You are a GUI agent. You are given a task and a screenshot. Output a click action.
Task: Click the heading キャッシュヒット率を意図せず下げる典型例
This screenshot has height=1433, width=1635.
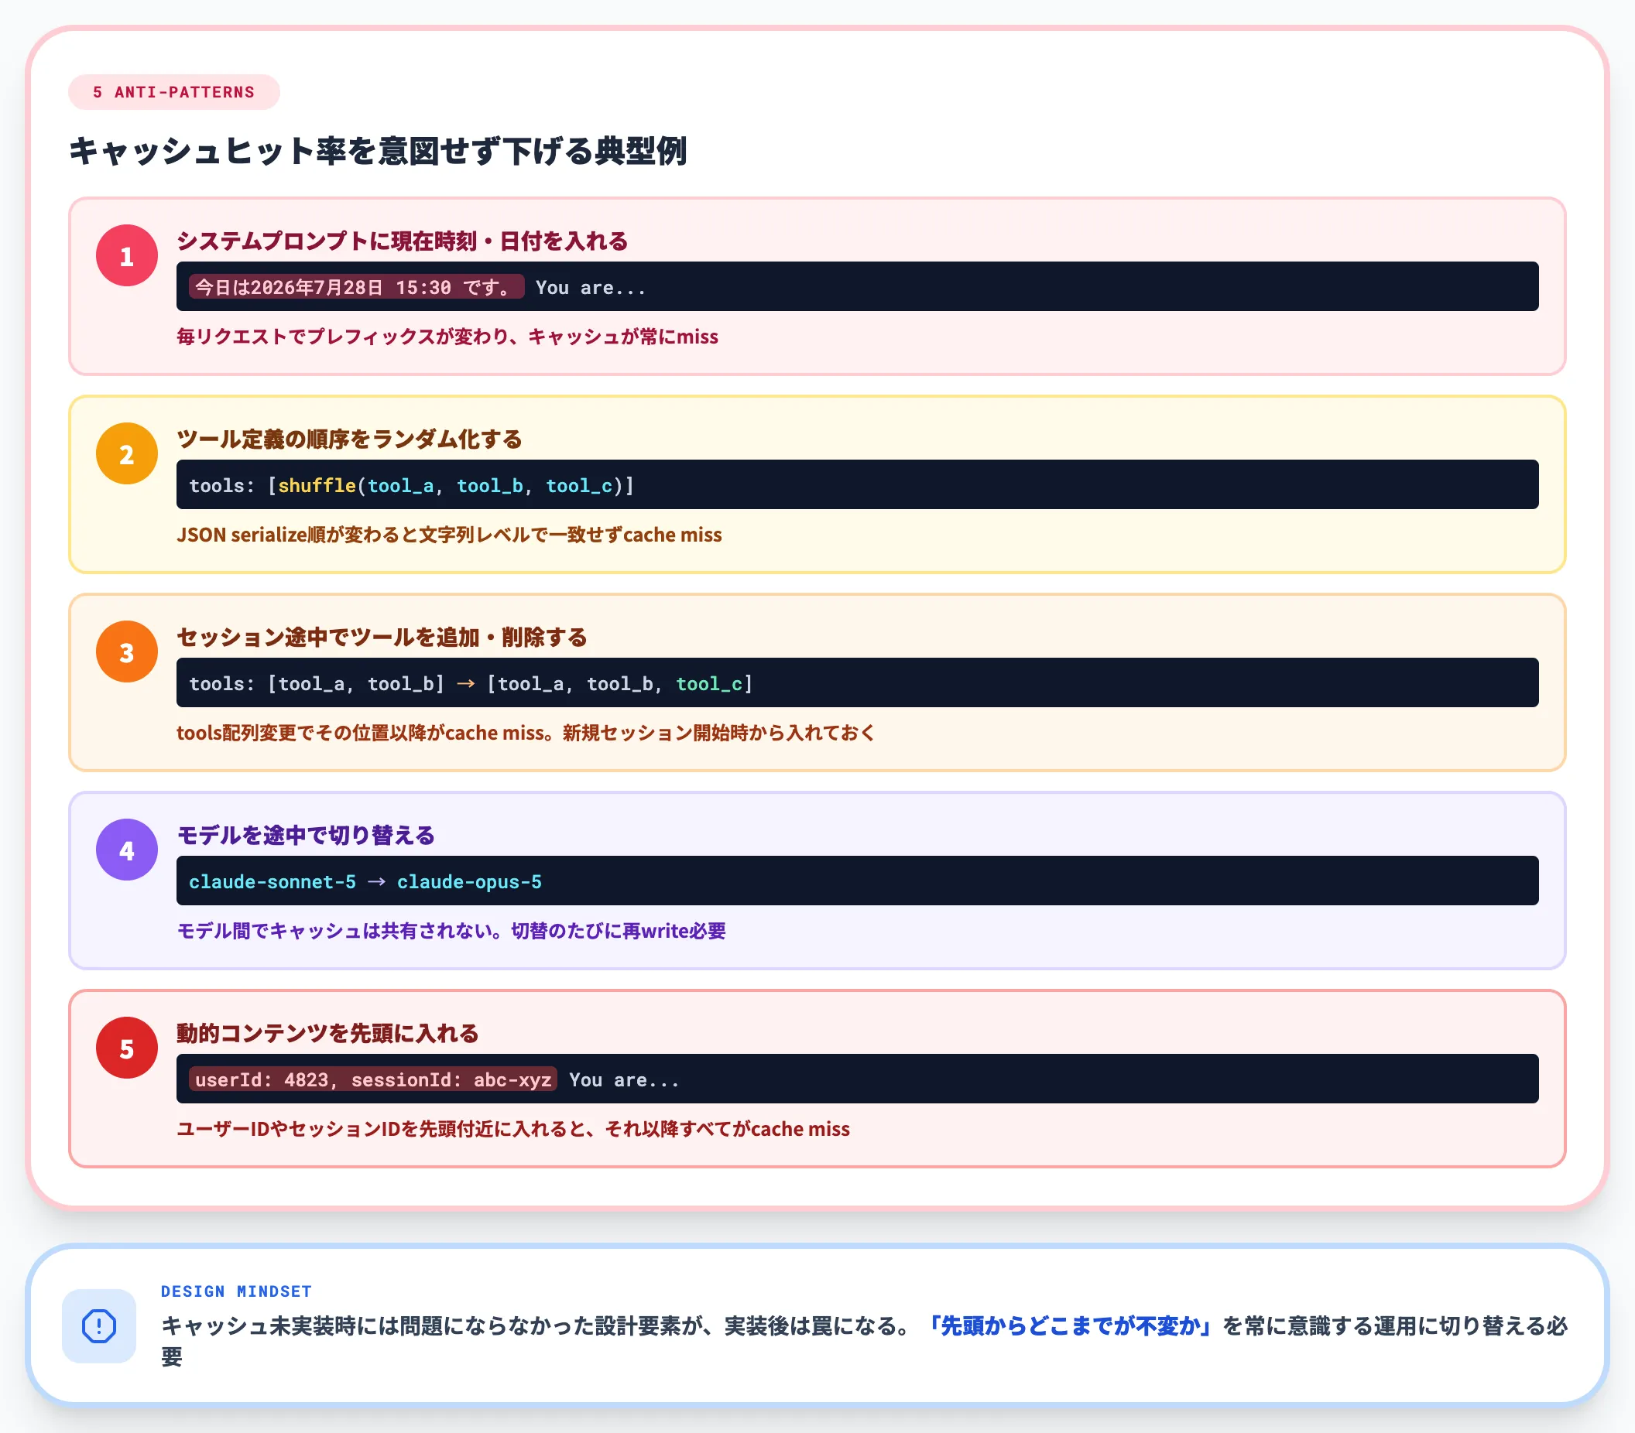(378, 151)
